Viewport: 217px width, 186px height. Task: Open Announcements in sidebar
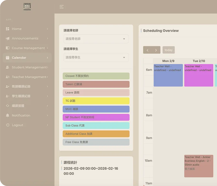tap(27, 38)
